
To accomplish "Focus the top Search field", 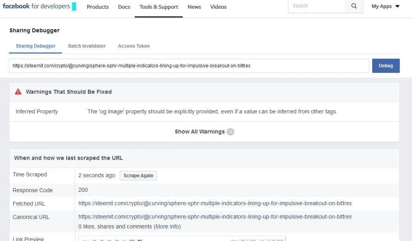I will [x=317, y=6].
